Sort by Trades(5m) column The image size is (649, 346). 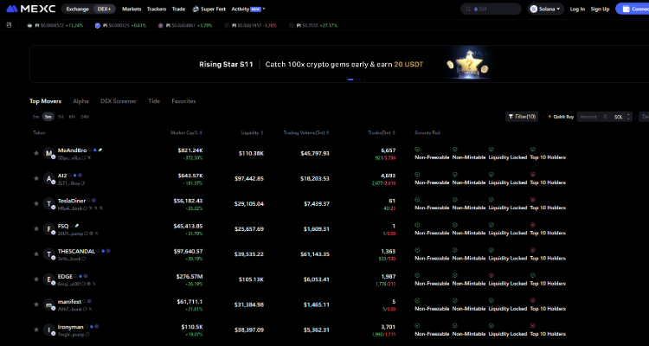[x=382, y=133]
